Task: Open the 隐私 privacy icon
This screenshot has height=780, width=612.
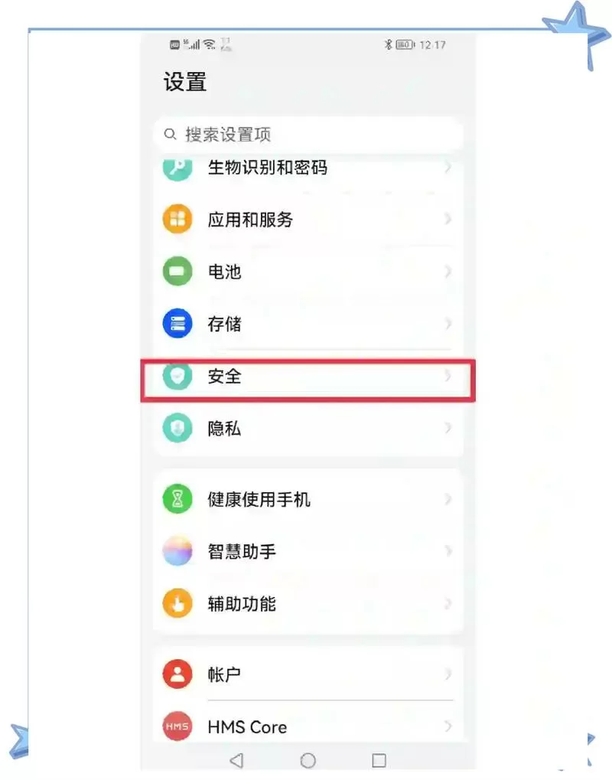Action: [x=177, y=428]
